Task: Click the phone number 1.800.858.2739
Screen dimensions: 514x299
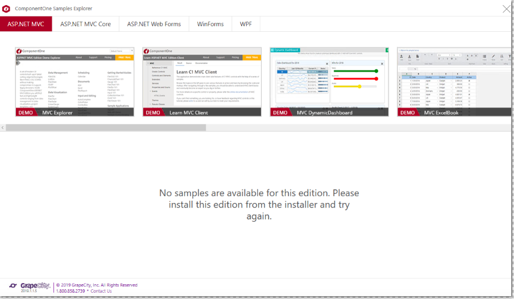Action: 71,291
